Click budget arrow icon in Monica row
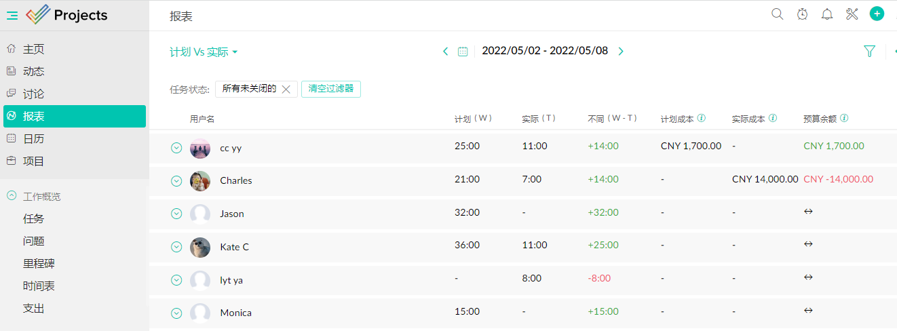Viewport: 897px width, 331px height. (x=808, y=310)
